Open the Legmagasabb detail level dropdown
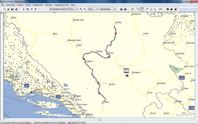198x124 pixels. 108,9
